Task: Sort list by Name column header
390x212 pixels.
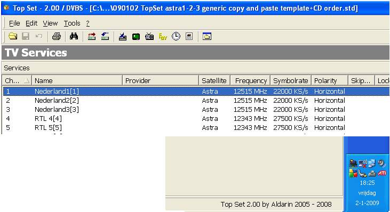Action: [x=77, y=80]
